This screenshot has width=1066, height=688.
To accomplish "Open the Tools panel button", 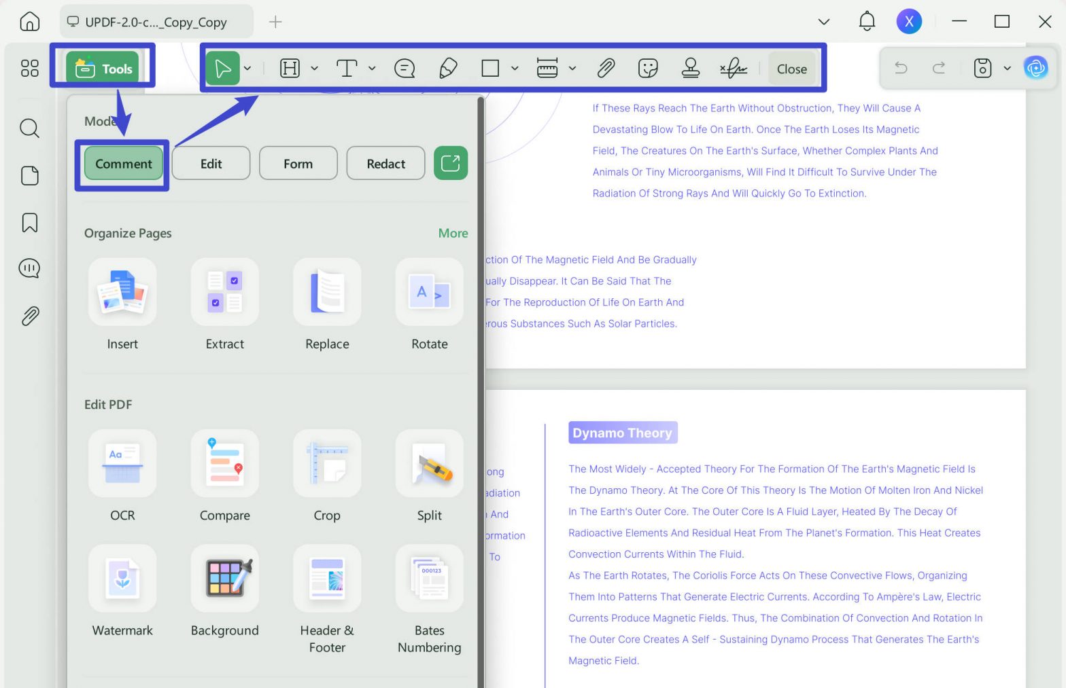I will click(103, 69).
